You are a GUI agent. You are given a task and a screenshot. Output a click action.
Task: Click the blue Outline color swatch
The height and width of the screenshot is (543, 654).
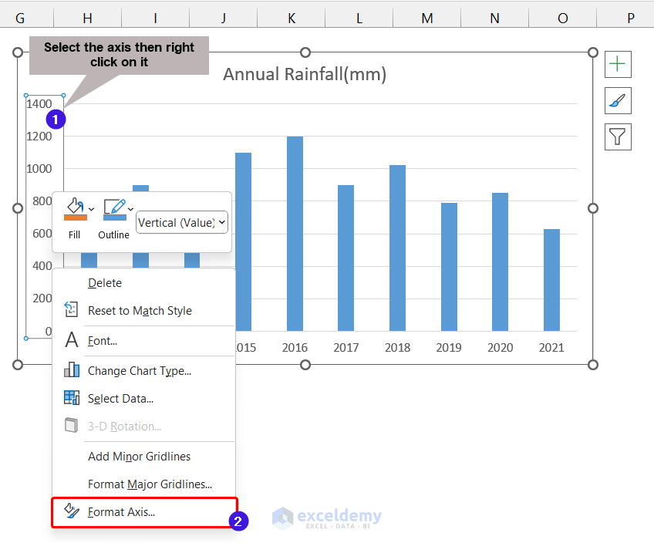coord(115,218)
